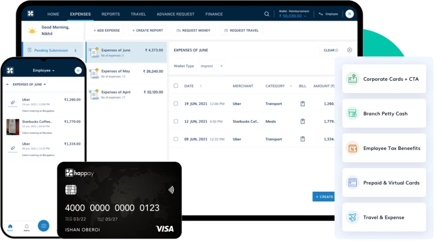Click the Starbucks Cof.. merchant cell
This screenshot has width=436, height=243.
[x=246, y=121]
